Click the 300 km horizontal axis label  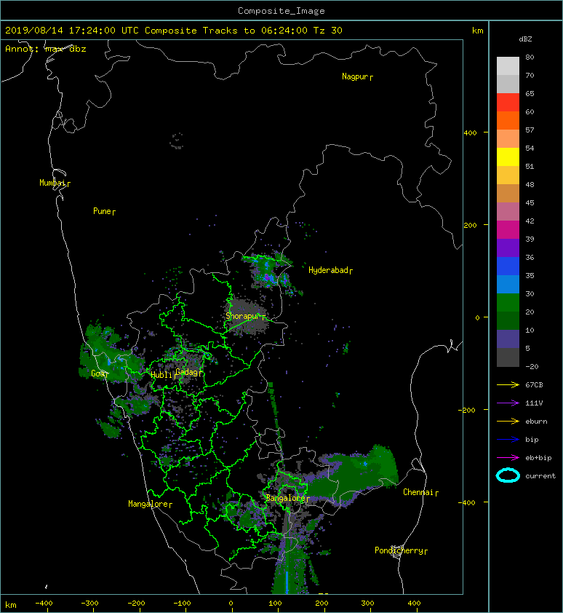point(367,604)
